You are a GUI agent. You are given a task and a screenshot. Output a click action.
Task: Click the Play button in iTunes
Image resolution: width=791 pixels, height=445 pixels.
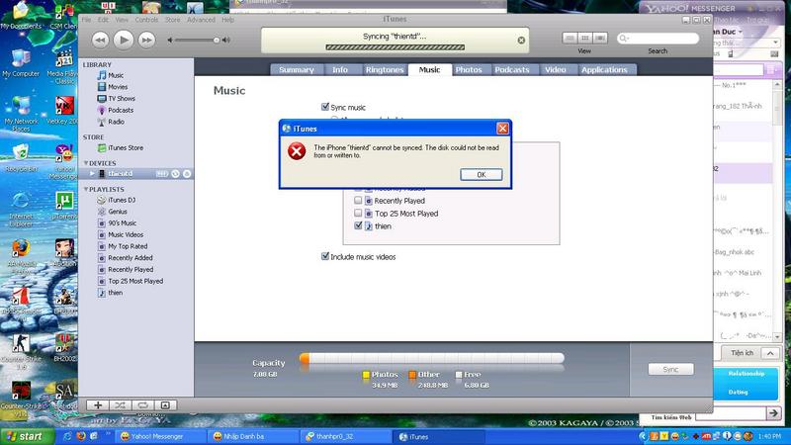pos(123,40)
